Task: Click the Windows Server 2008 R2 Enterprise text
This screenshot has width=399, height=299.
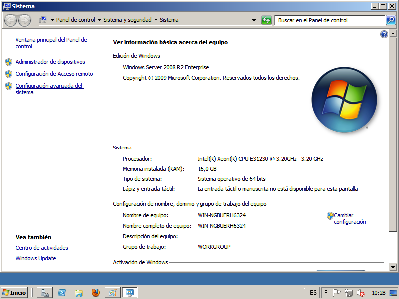Action: coord(166,67)
